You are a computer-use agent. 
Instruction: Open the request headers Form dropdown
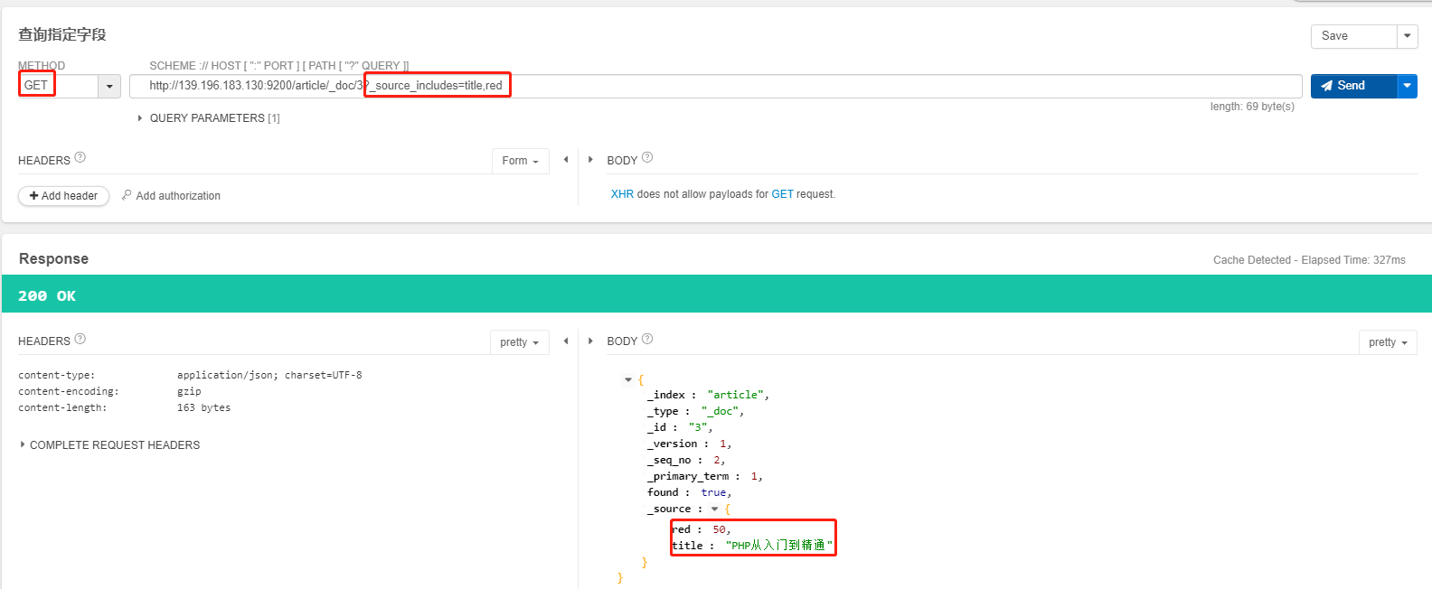point(521,161)
